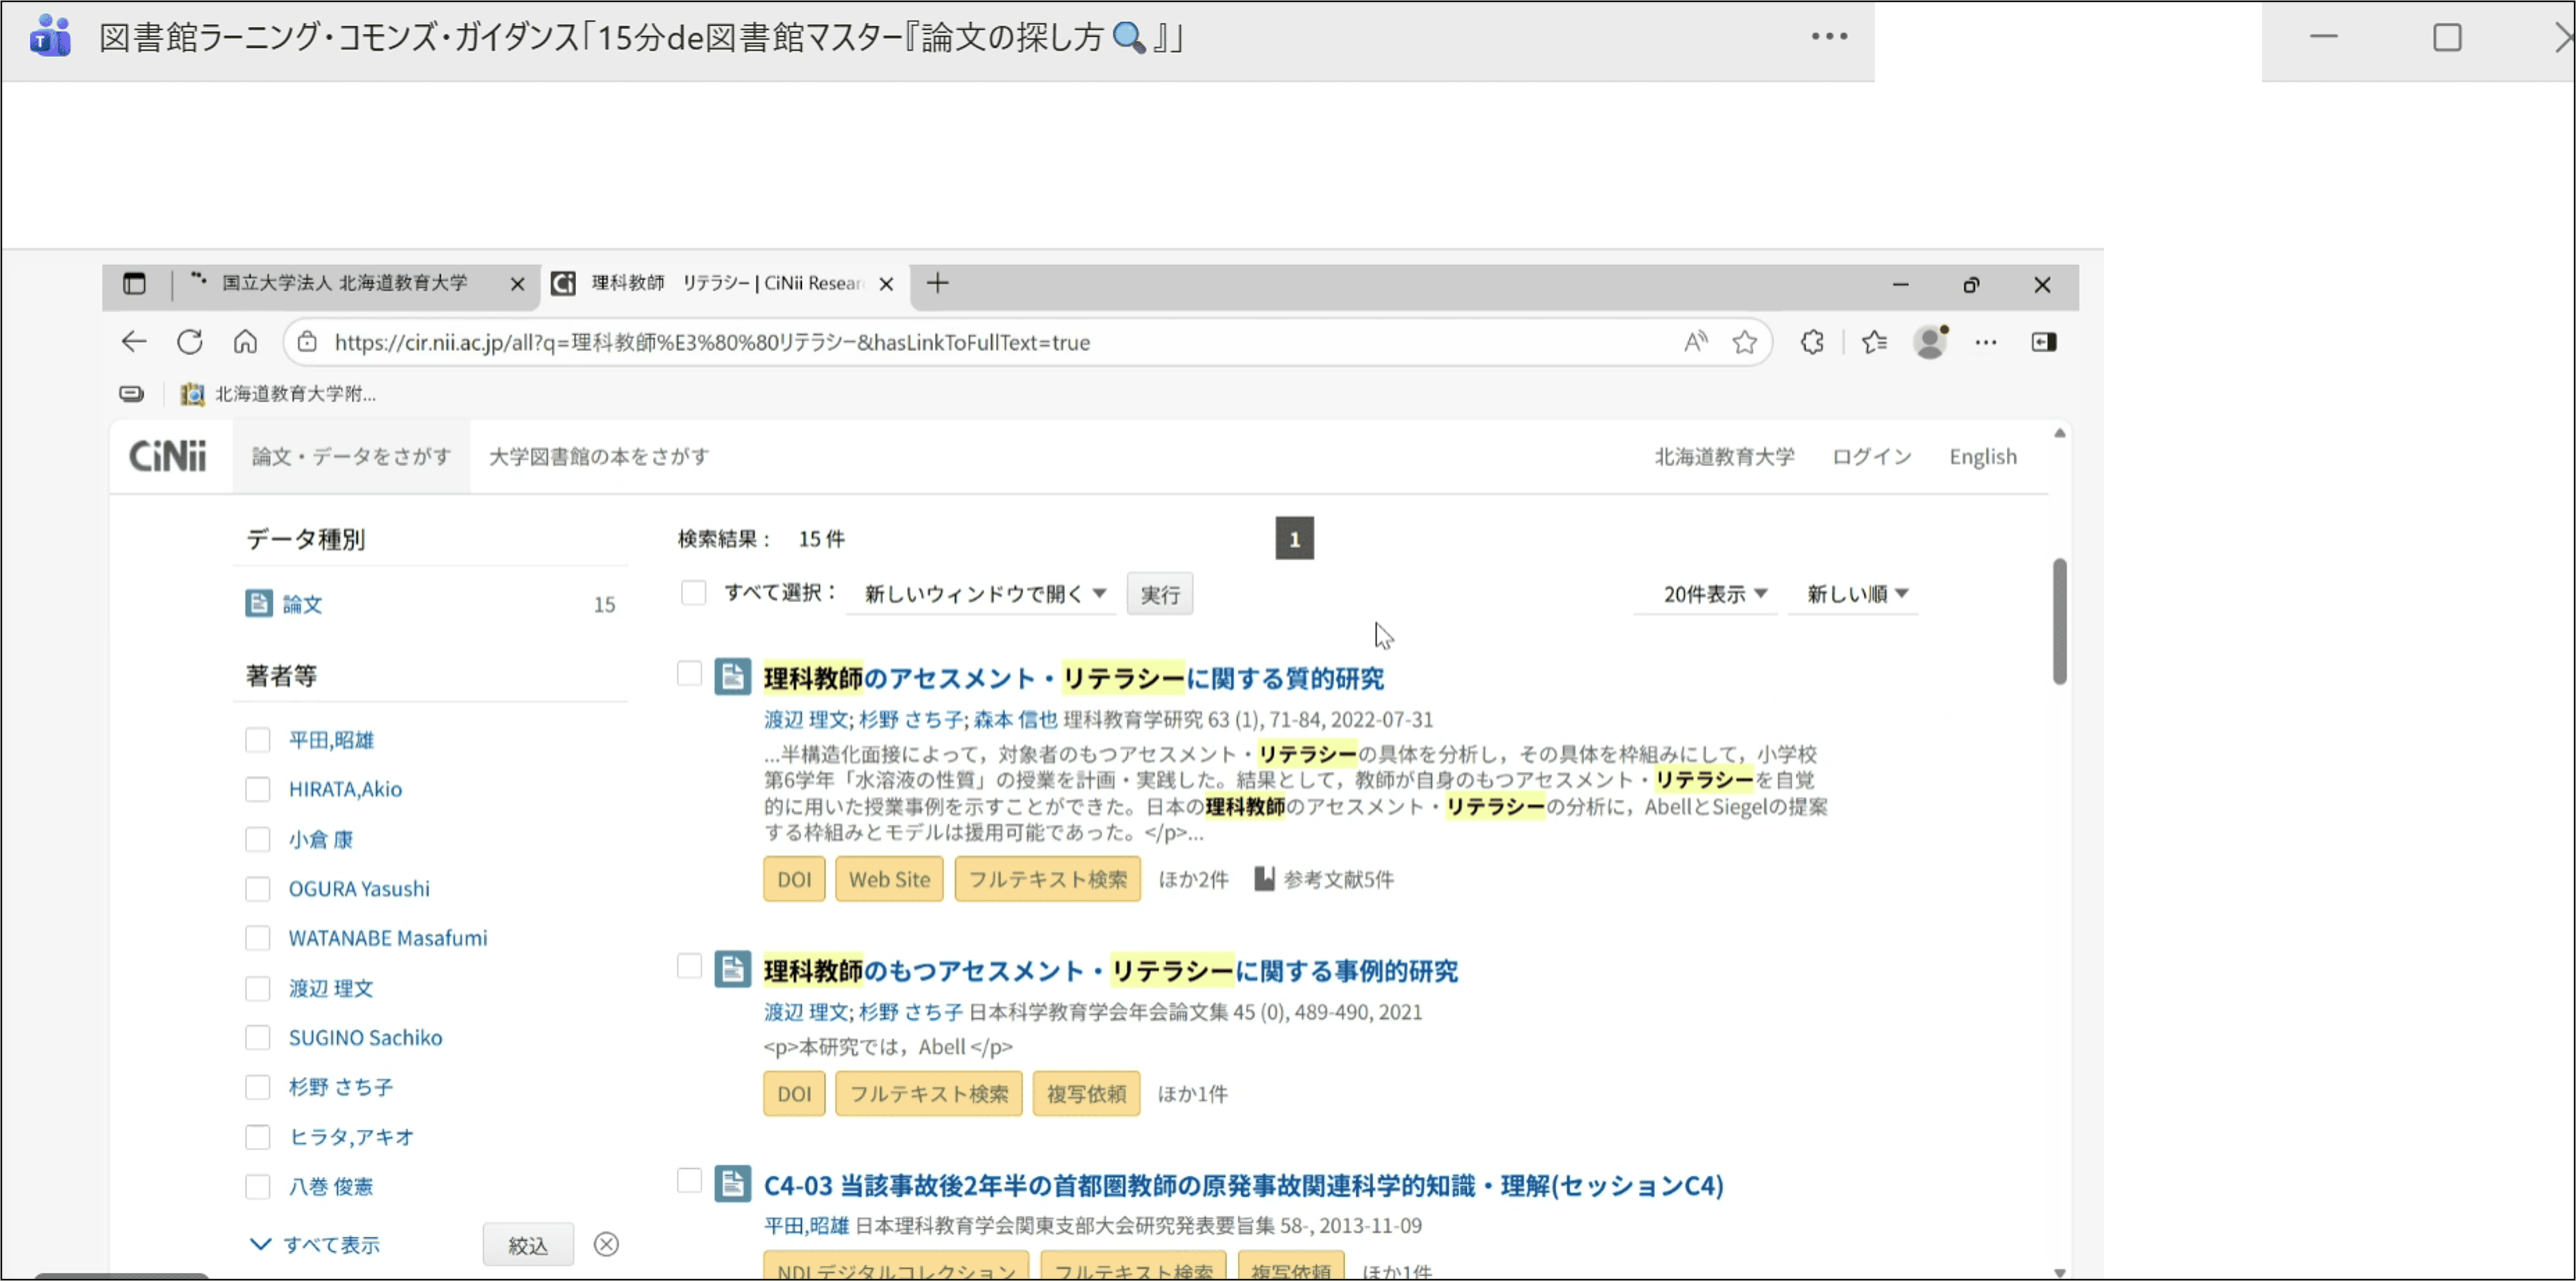This screenshot has height=1281, width=2576.
Task: Click the Read aloud icon in address bar
Action: coord(1695,343)
